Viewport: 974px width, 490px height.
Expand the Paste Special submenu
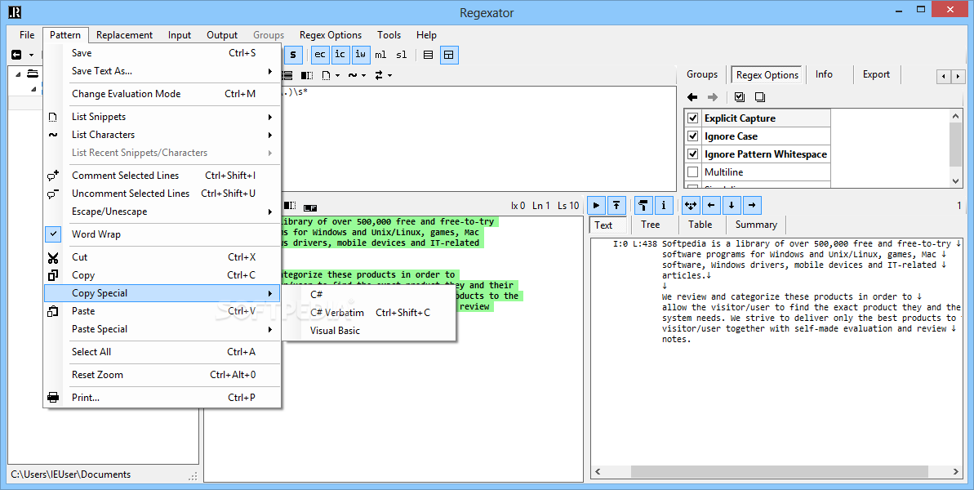[x=162, y=329]
